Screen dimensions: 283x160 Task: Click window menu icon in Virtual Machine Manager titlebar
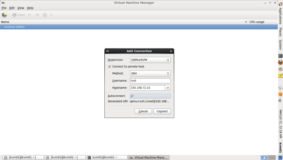tap(3, 3)
